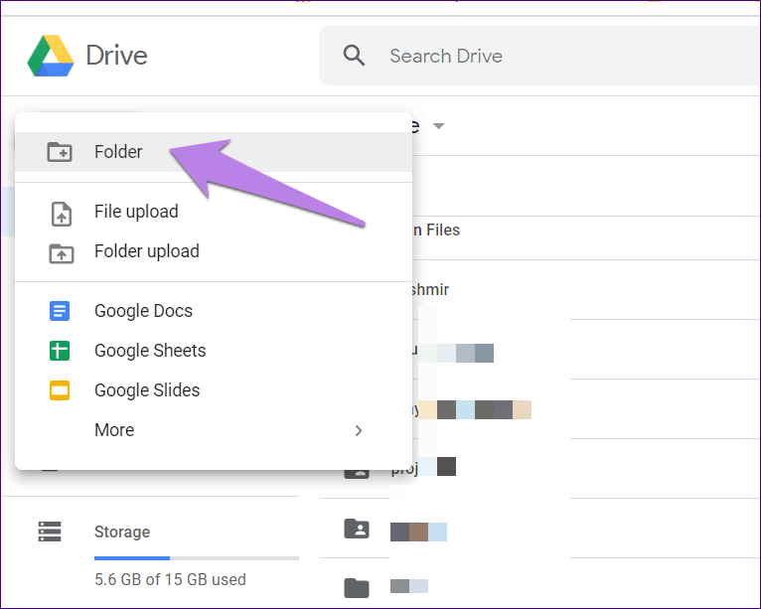
Task: Create a new Google Slides presentation
Action: [214, 390]
